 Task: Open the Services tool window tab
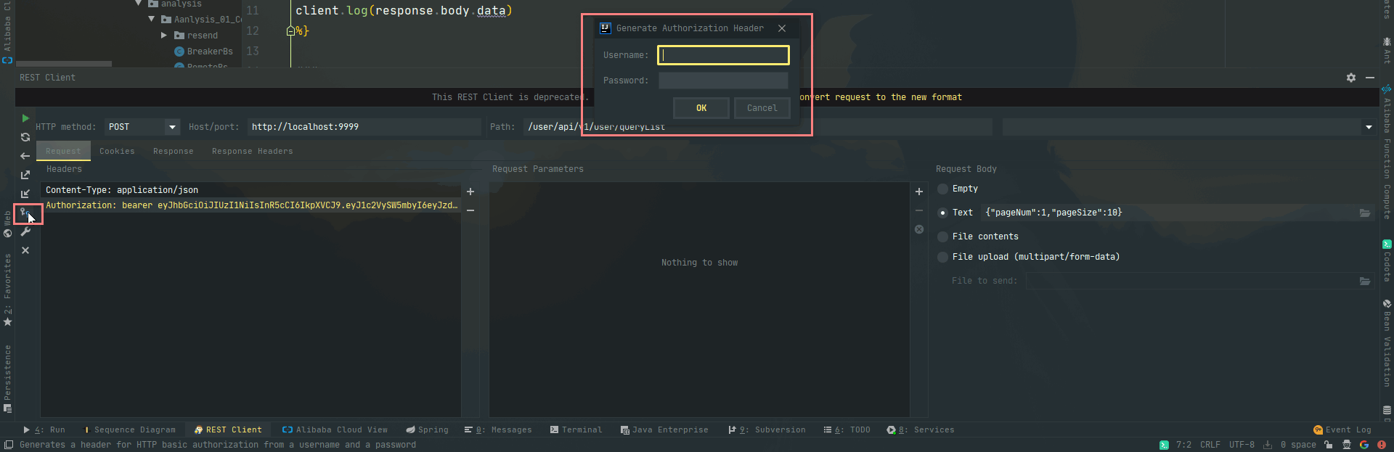pos(920,430)
